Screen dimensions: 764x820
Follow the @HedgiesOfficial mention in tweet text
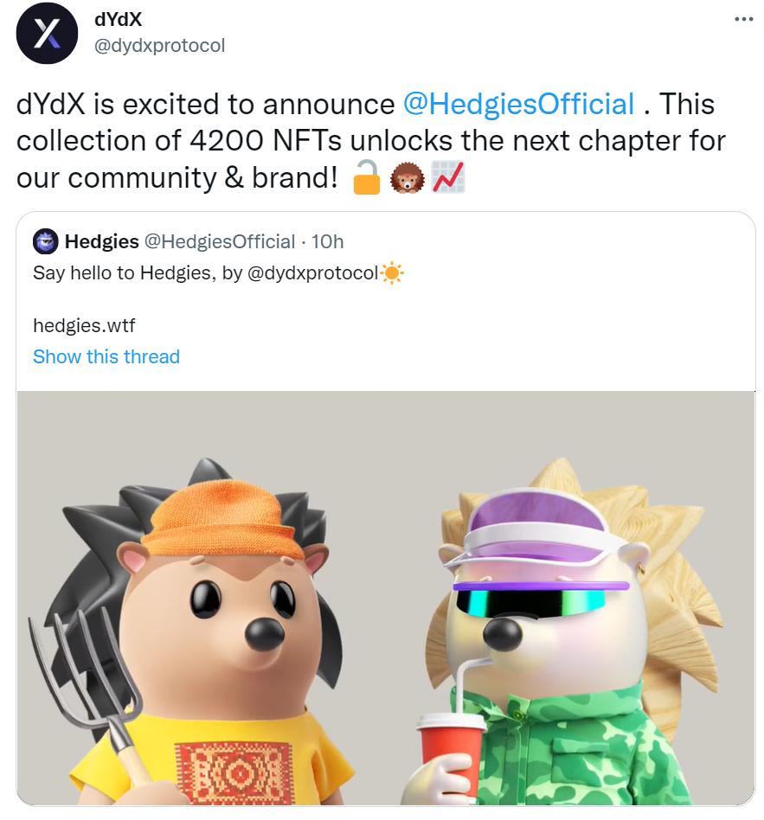point(518,104)
